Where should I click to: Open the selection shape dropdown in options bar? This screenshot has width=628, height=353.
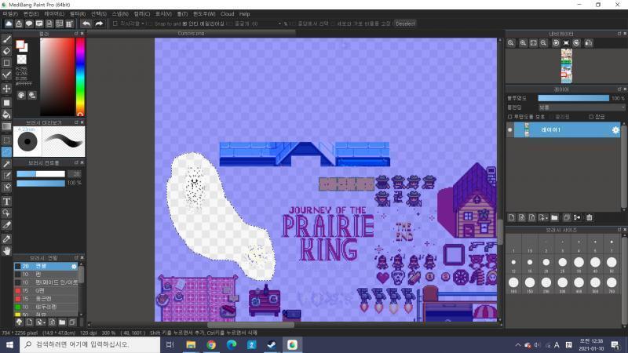[130, 24]
